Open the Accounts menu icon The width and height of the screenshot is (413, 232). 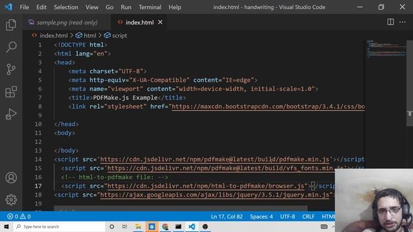coord(11,178)
